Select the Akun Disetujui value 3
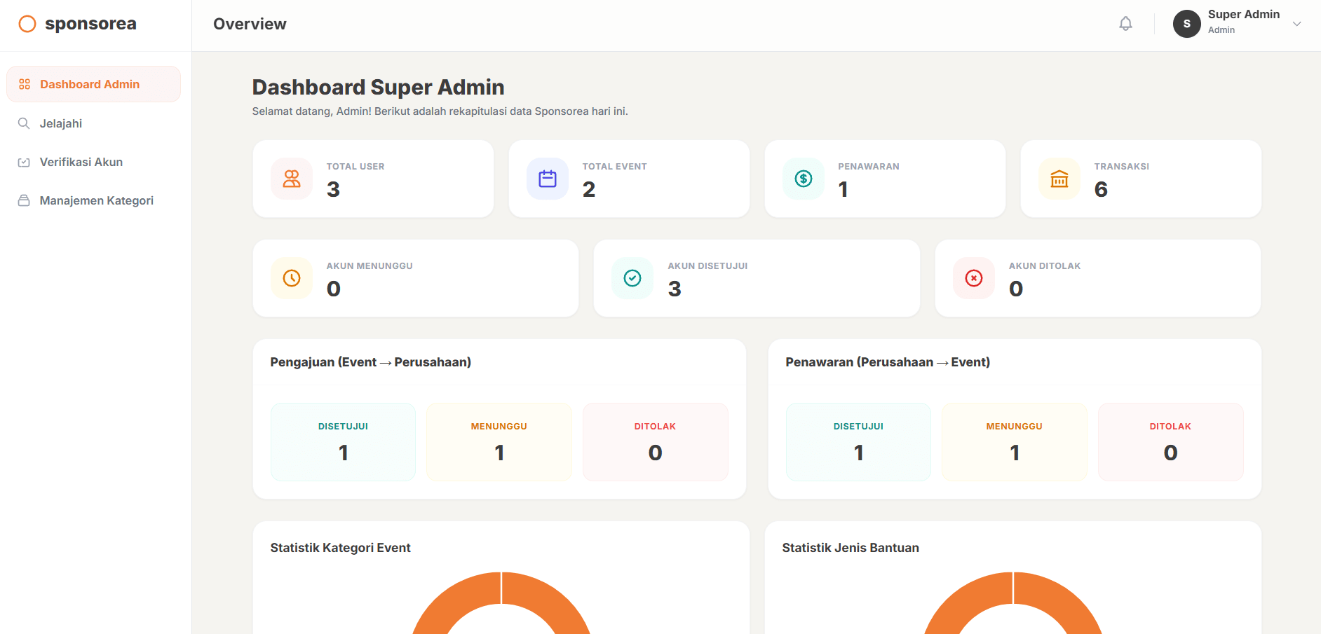The height and width of the screenshot is (634, 1321). coord(675,289)
